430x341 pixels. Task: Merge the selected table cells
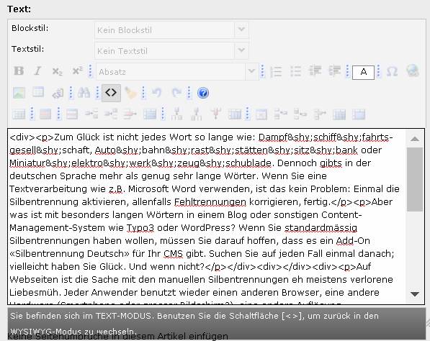click(359, 114)
